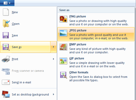Click the PNG description text about high quality
The height and width of the screenshot is (100, 136).
99,23
